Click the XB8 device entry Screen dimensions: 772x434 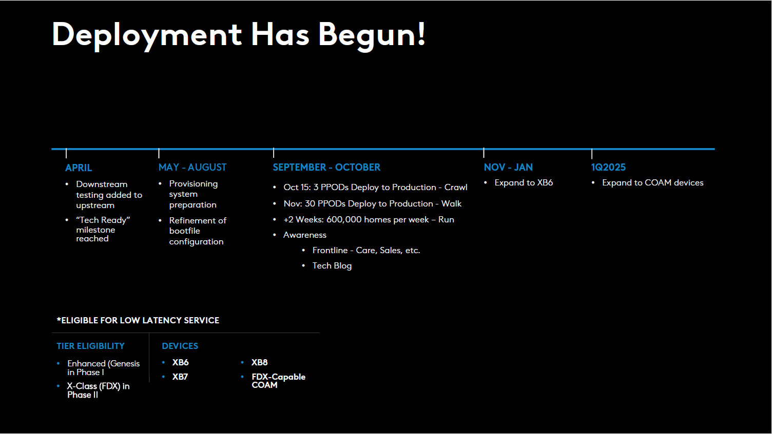click(x=259, y=362)
